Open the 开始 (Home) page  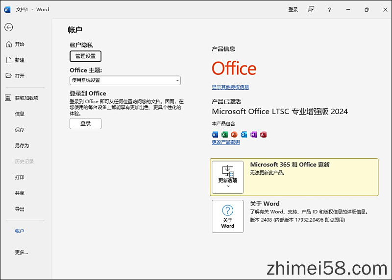point(19,44)
